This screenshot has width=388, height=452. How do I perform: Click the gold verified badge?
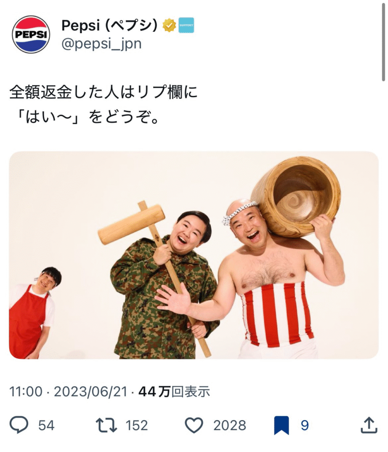169,25
